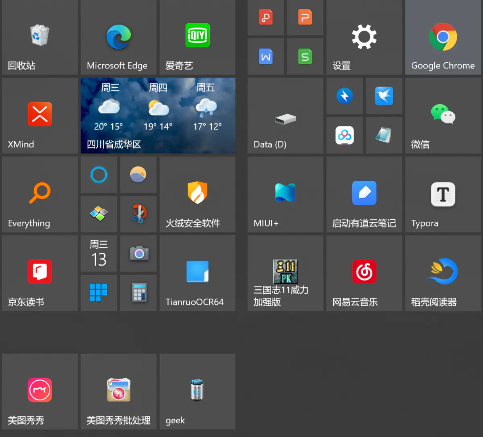This screenshot has height=437, width=483.
Task: Launch the geek uninstaller tile
Action: [x=198, y=392]
